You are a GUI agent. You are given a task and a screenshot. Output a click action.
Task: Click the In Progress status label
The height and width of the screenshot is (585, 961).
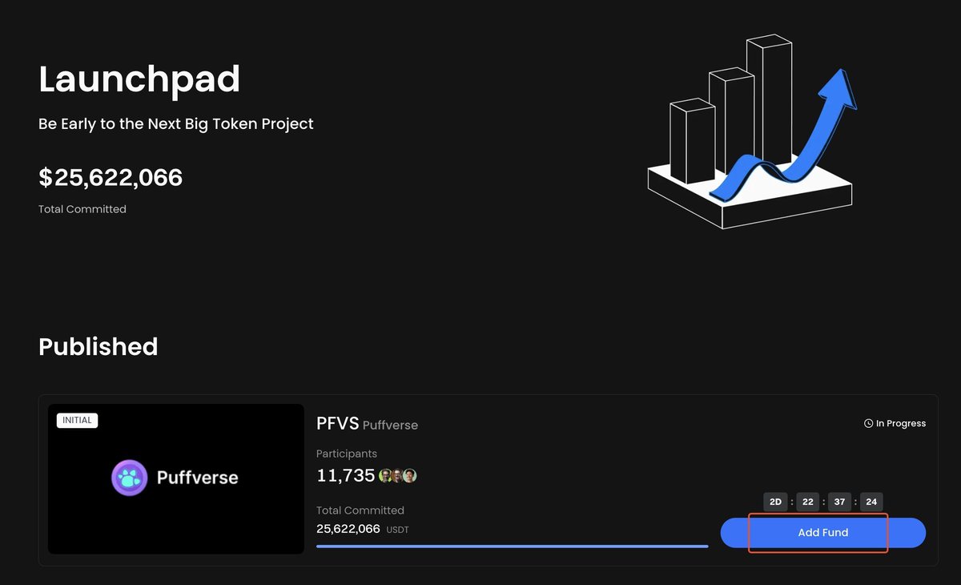pos(900,424)
